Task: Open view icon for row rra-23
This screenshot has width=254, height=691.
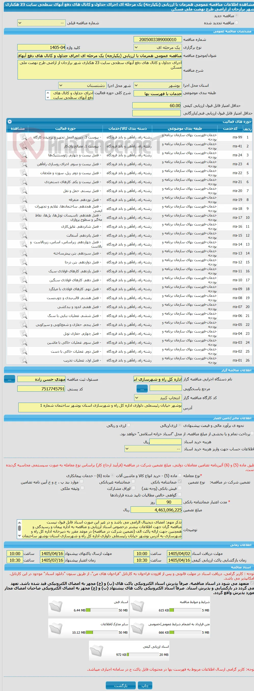Action: 24,164
